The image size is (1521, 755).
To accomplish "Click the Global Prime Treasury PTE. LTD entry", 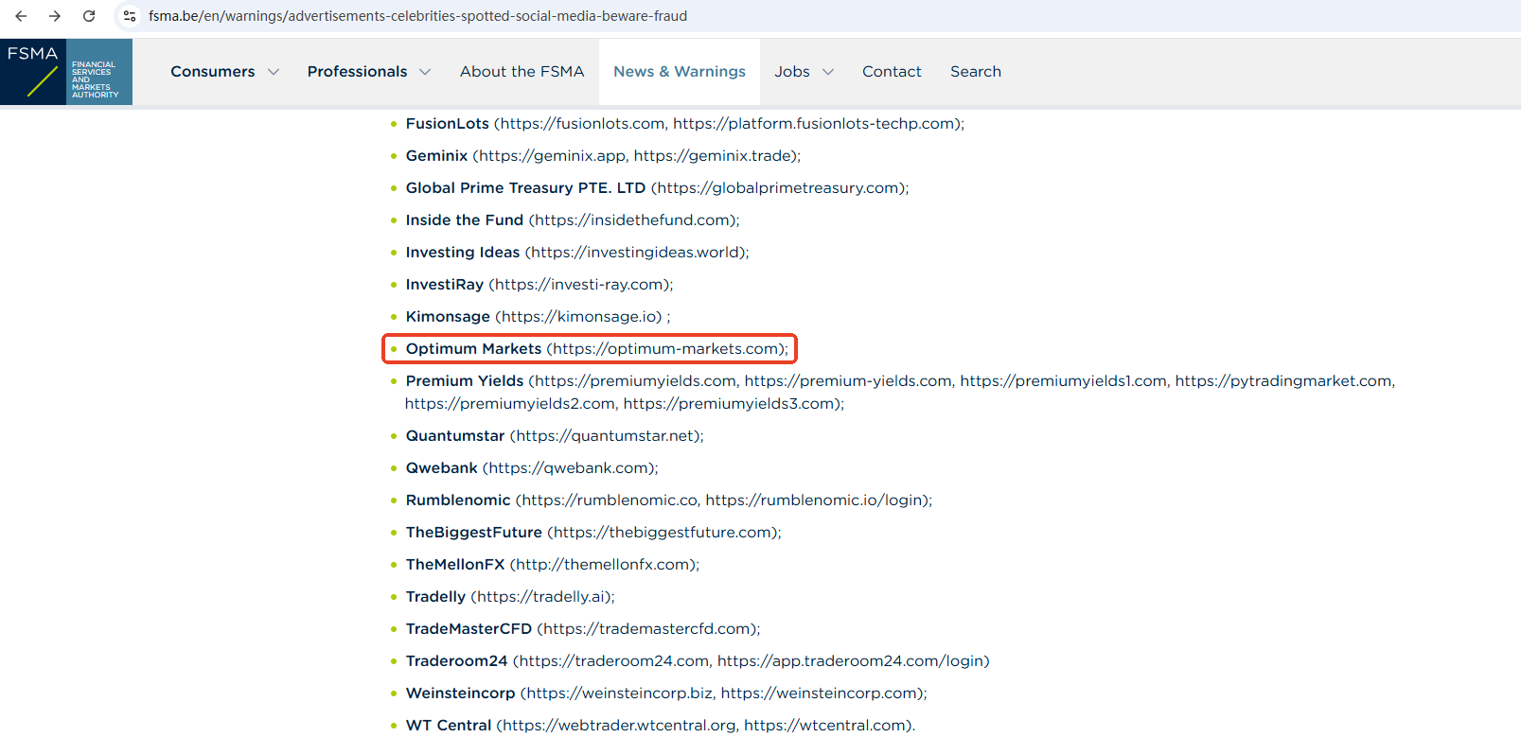I will click(x=525, y=188).
